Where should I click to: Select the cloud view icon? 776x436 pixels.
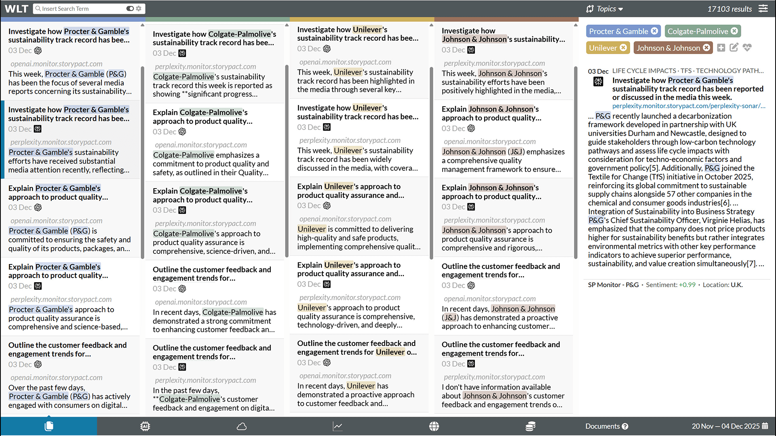tap(241, 426)
